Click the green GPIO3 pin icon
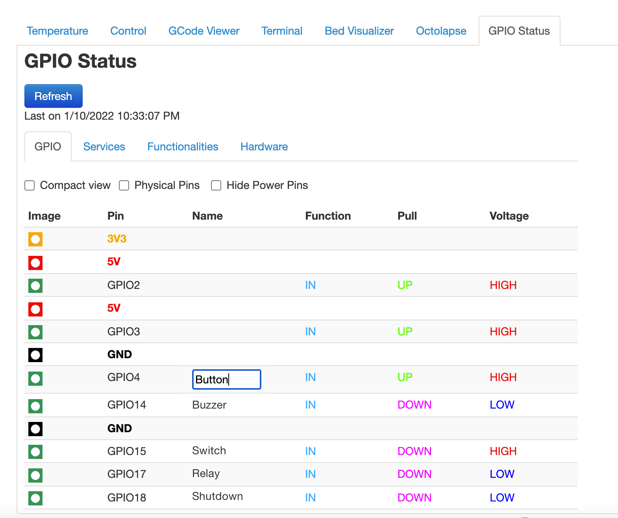This screenshot has height=518, width=618. 35,332
